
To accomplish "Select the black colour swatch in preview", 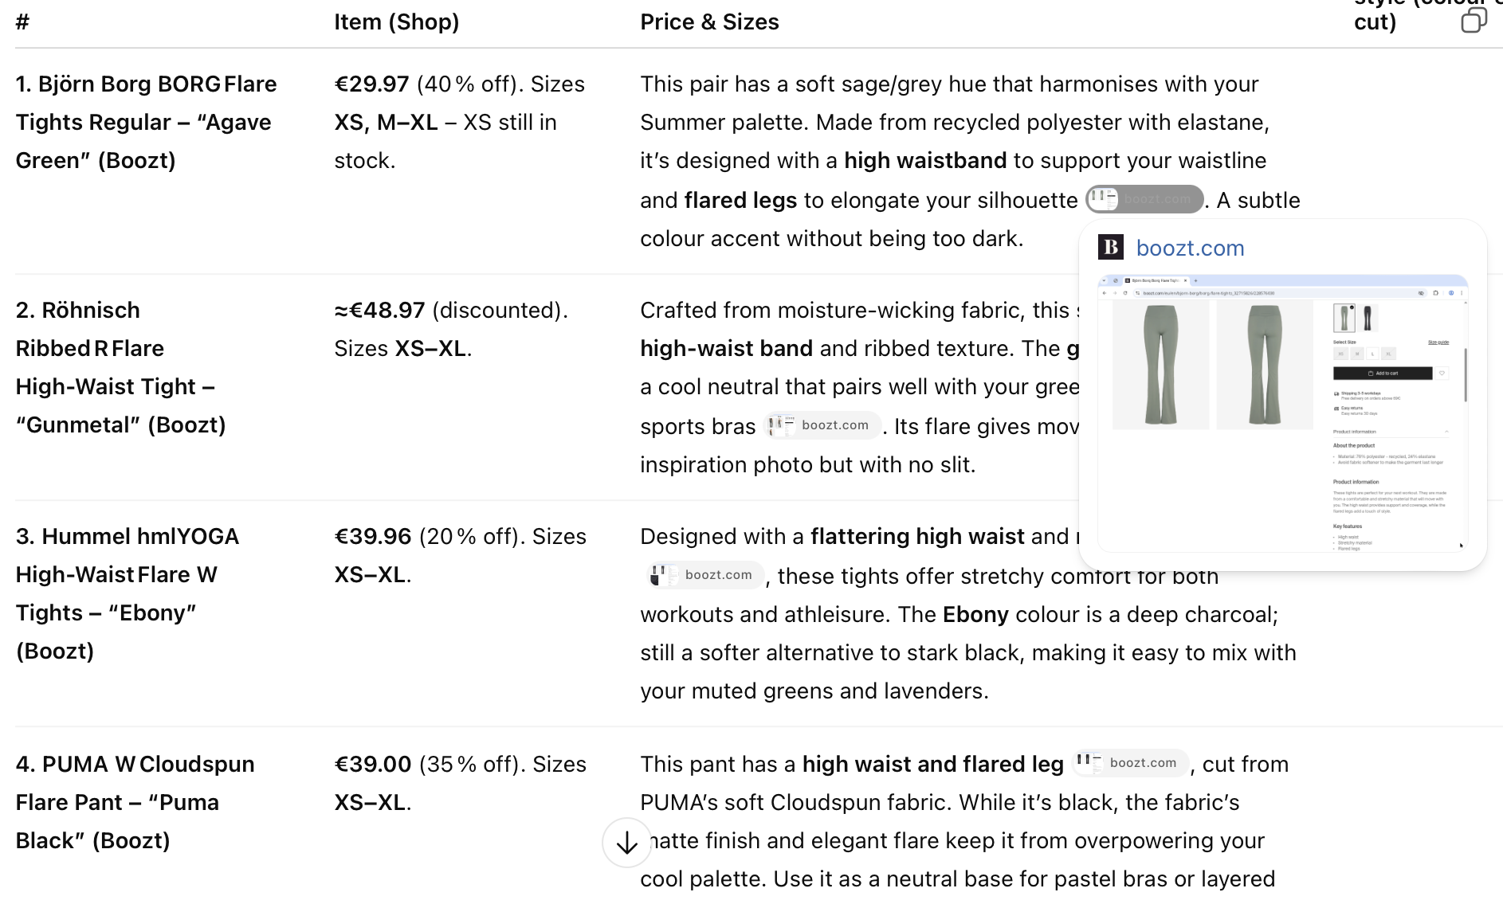I will pyautogui.click(x=1368, y=318).
